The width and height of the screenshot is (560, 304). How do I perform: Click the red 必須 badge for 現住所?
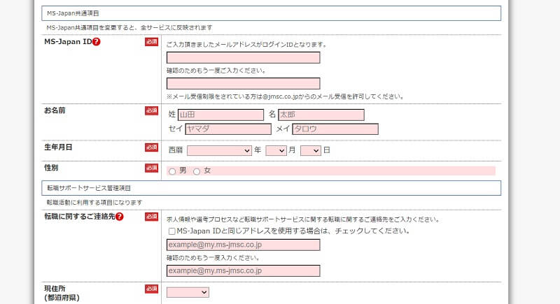pos(152,289)
